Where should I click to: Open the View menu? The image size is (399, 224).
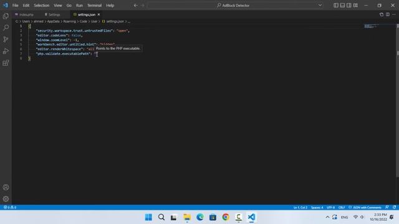point(58,6)
